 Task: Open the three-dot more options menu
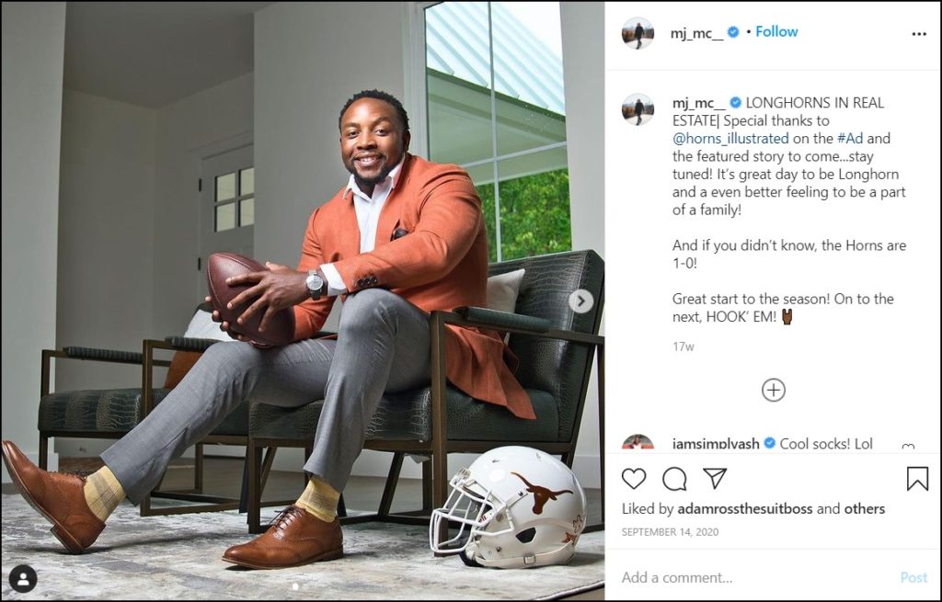(x=919, y=34)
